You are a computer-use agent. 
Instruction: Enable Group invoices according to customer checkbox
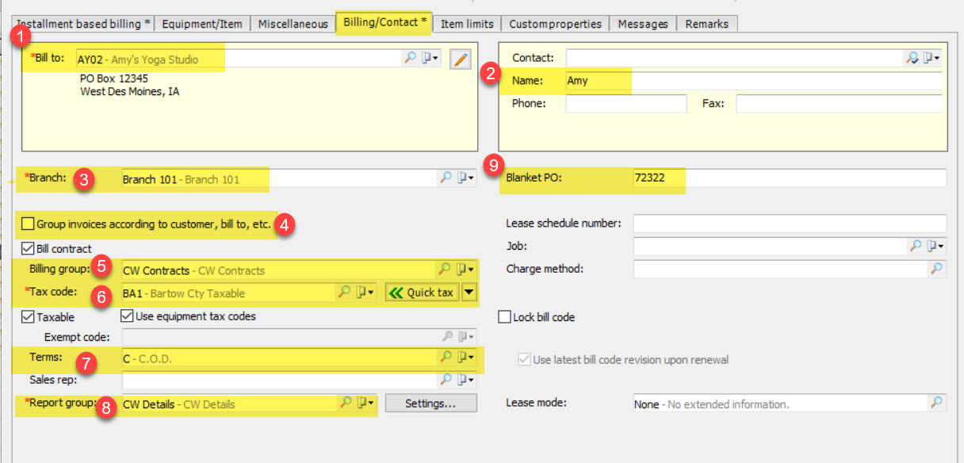[x=29, y=224]
